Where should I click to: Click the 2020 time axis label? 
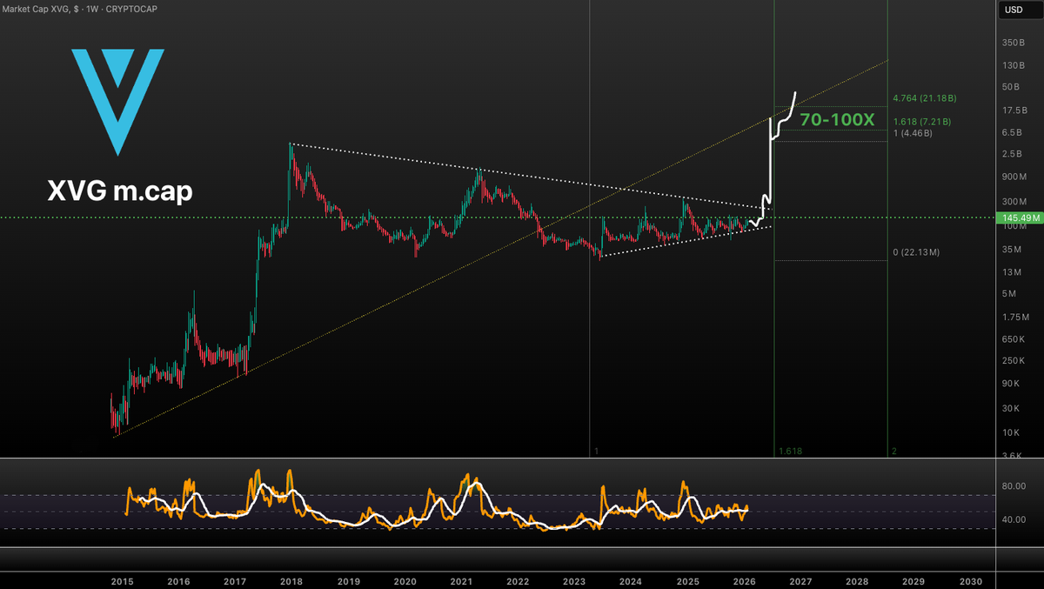click(x=405, y=580)
